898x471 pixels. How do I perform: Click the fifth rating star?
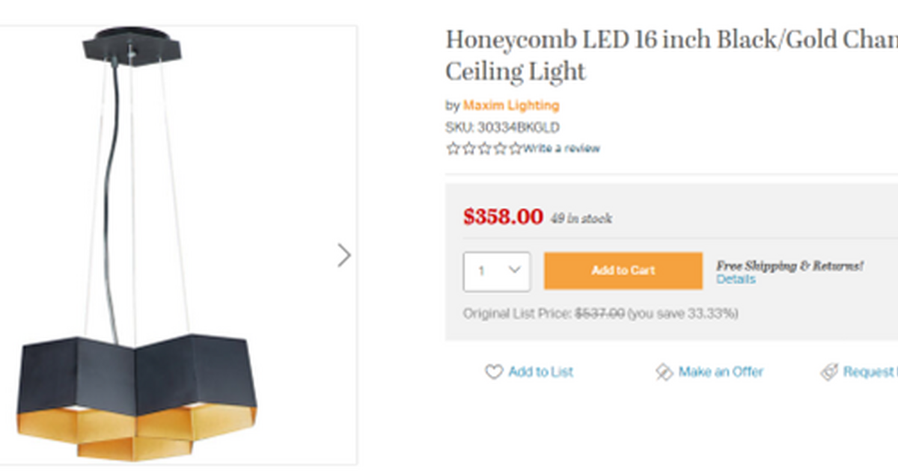[x=516, y=148]
